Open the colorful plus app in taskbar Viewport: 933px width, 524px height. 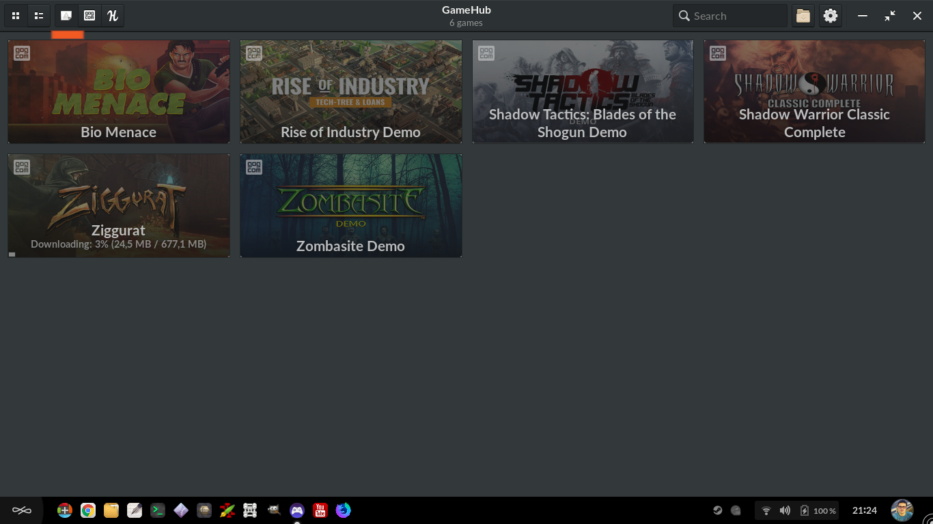point(65,510)
